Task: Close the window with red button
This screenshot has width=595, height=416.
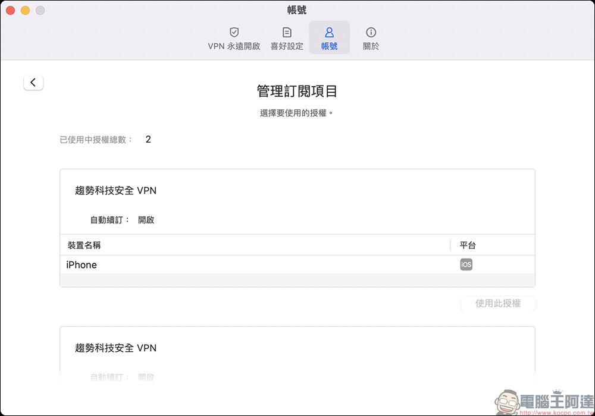Action: pyautogui.click(x=11, y=11)
